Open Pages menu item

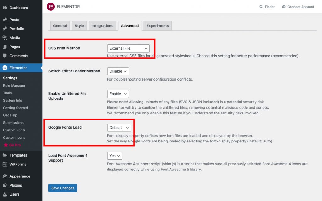click(21, 47)
